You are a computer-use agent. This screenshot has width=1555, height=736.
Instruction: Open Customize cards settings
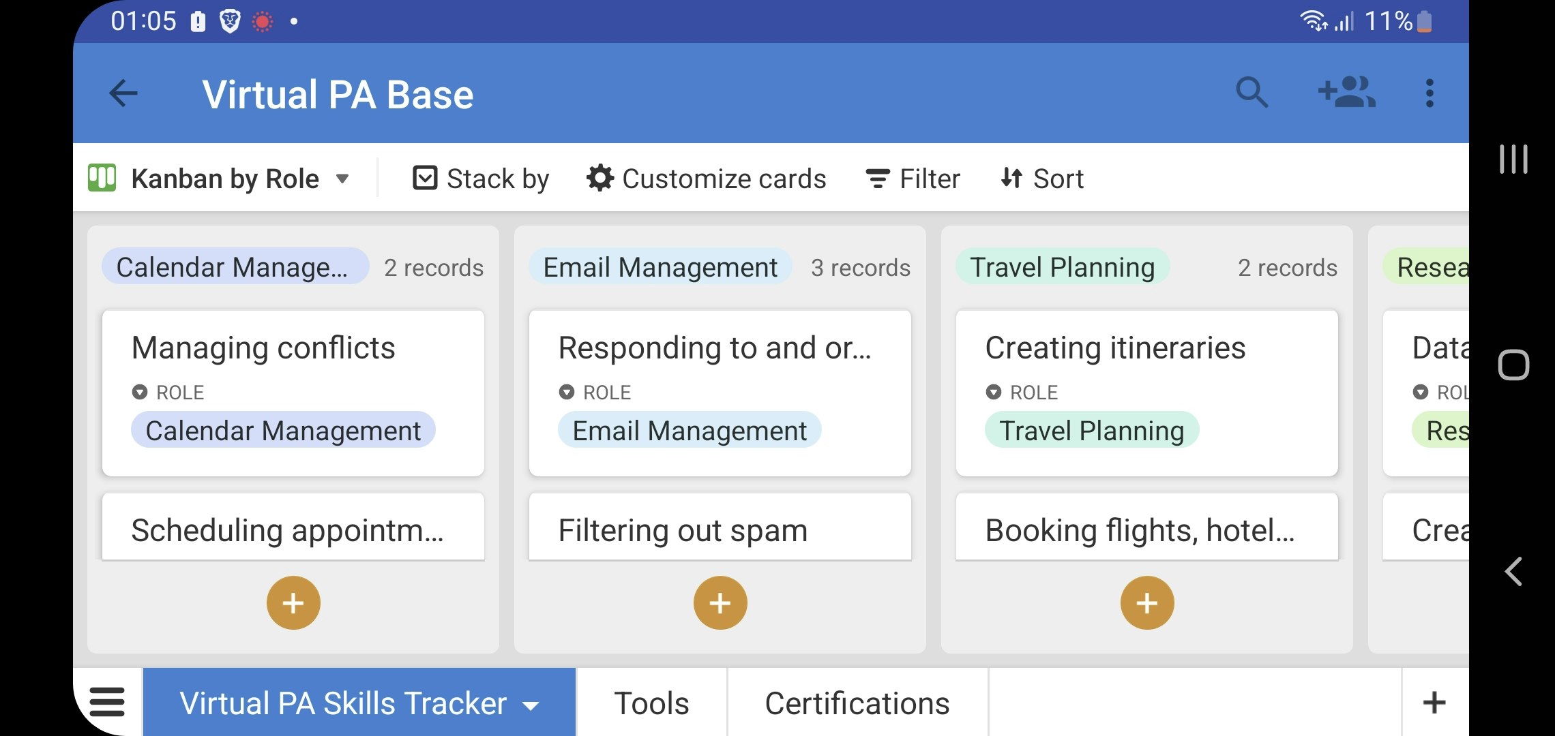tap(706, 179)
